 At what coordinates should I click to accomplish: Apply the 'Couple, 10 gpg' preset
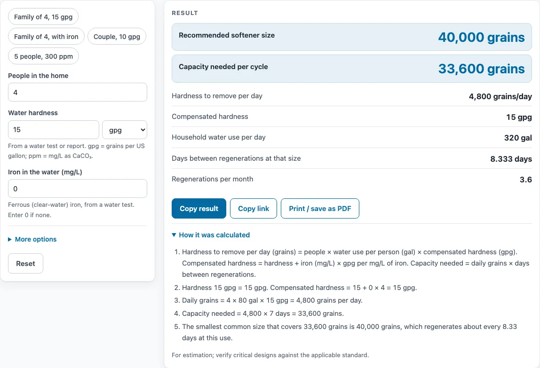[x=117, y=37]
